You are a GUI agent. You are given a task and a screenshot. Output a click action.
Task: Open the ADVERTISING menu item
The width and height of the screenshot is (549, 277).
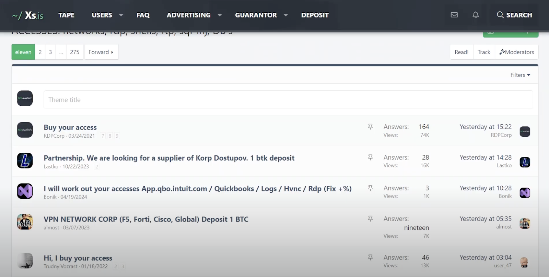click(189, 15)
